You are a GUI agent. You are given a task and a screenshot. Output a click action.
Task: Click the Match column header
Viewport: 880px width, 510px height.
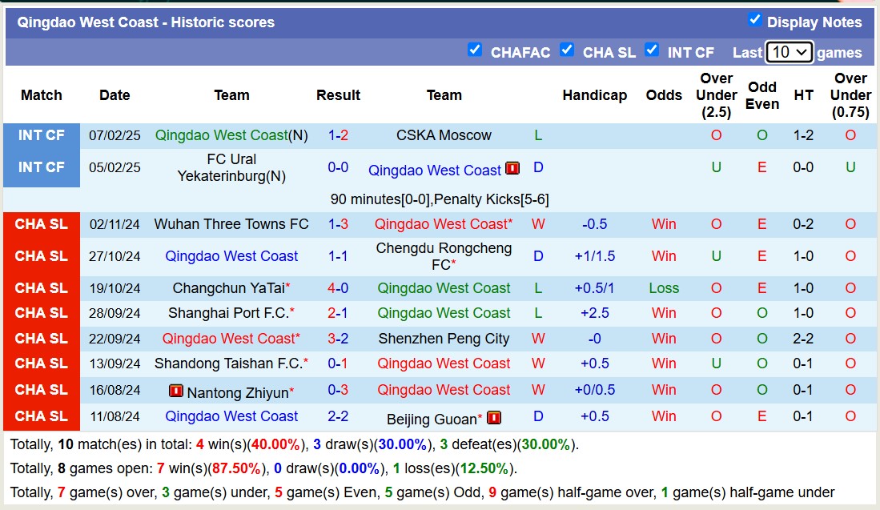click(41, 94)
